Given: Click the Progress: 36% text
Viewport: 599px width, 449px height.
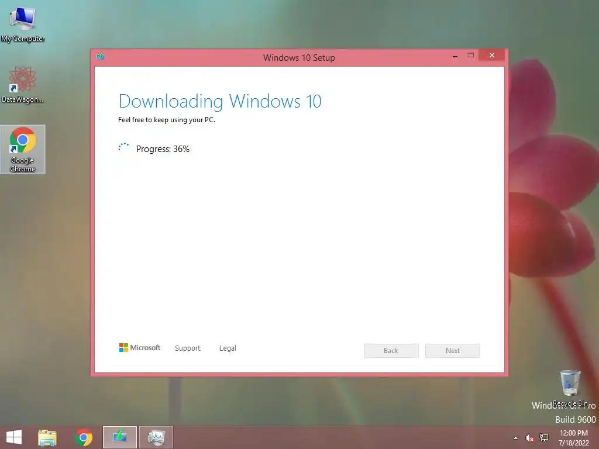Looking at the screenshot, I should (163, 149).
